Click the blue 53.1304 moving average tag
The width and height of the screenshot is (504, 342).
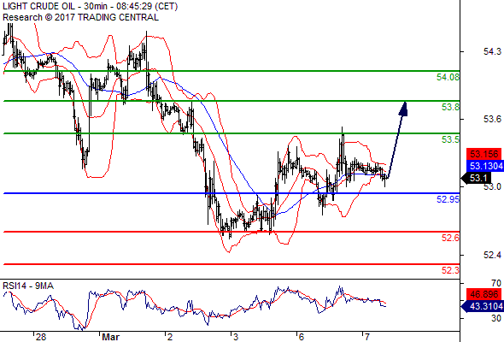(x=484, y=166)
